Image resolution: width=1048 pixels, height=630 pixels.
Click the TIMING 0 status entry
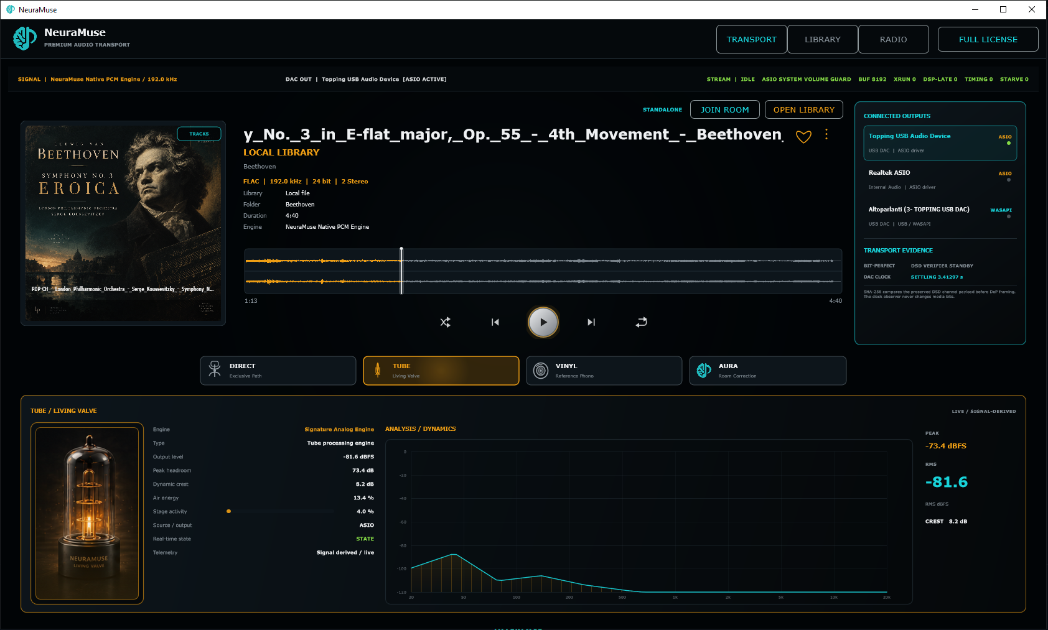click(x=979, y=80)
